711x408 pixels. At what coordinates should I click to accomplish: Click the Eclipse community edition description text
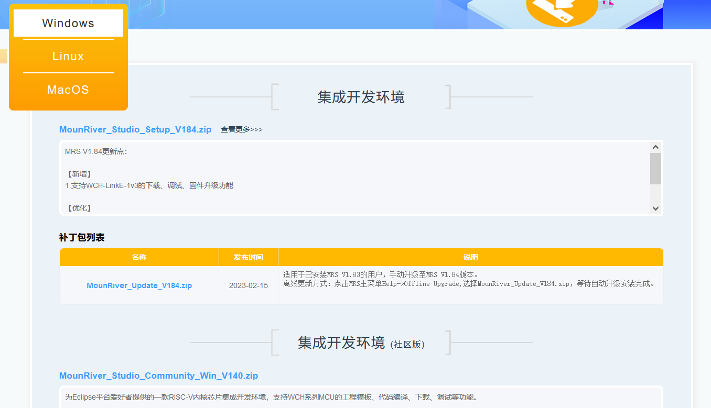271,397
